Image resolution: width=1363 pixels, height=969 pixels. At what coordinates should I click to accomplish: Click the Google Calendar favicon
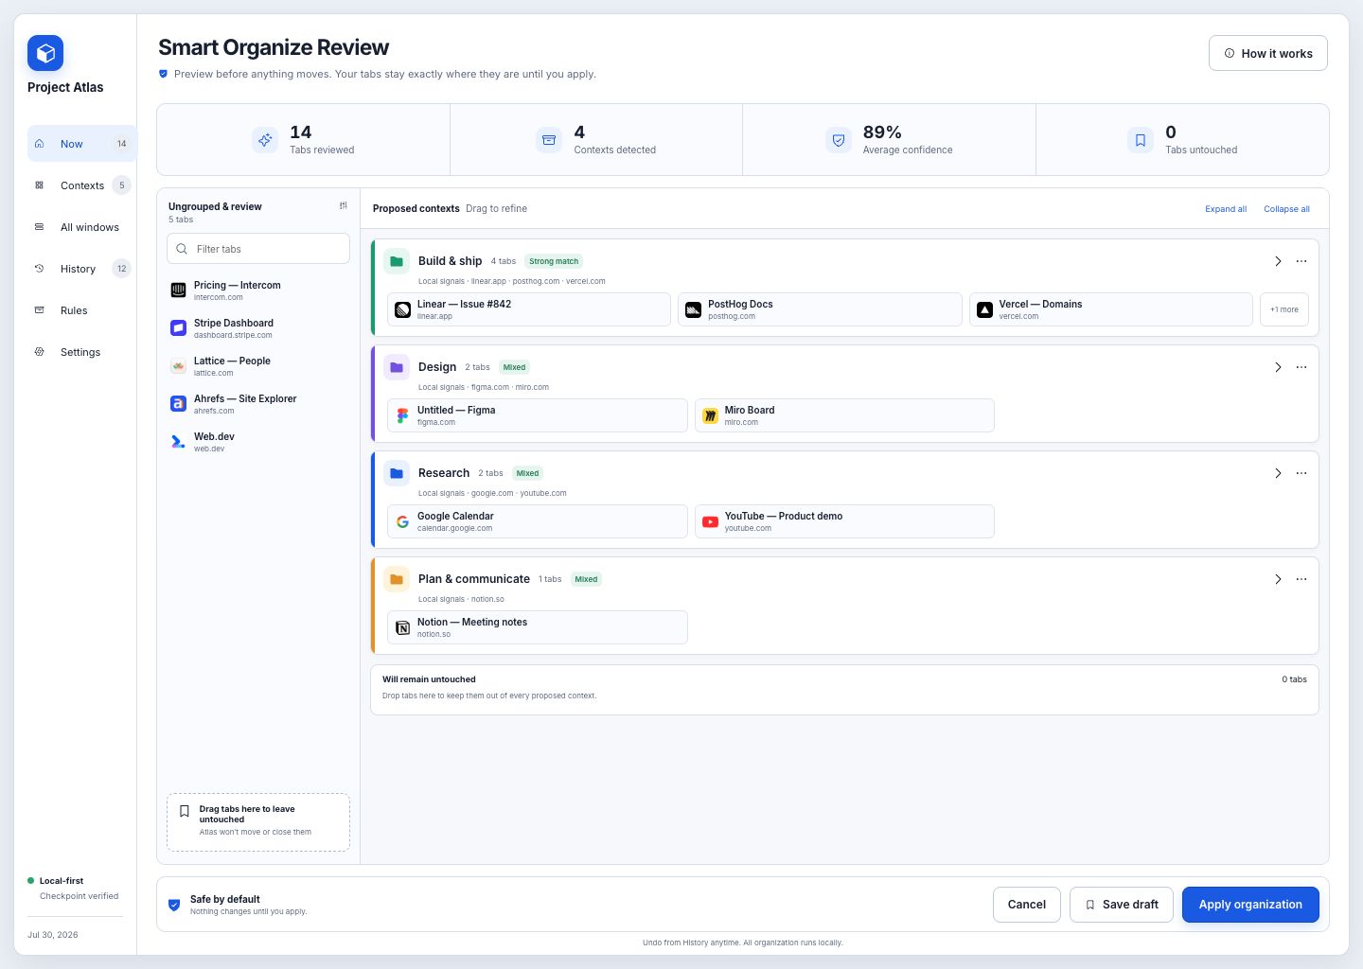[x=402, y=521]
